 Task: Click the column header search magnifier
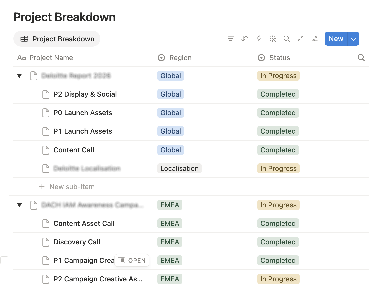[361, 58]
